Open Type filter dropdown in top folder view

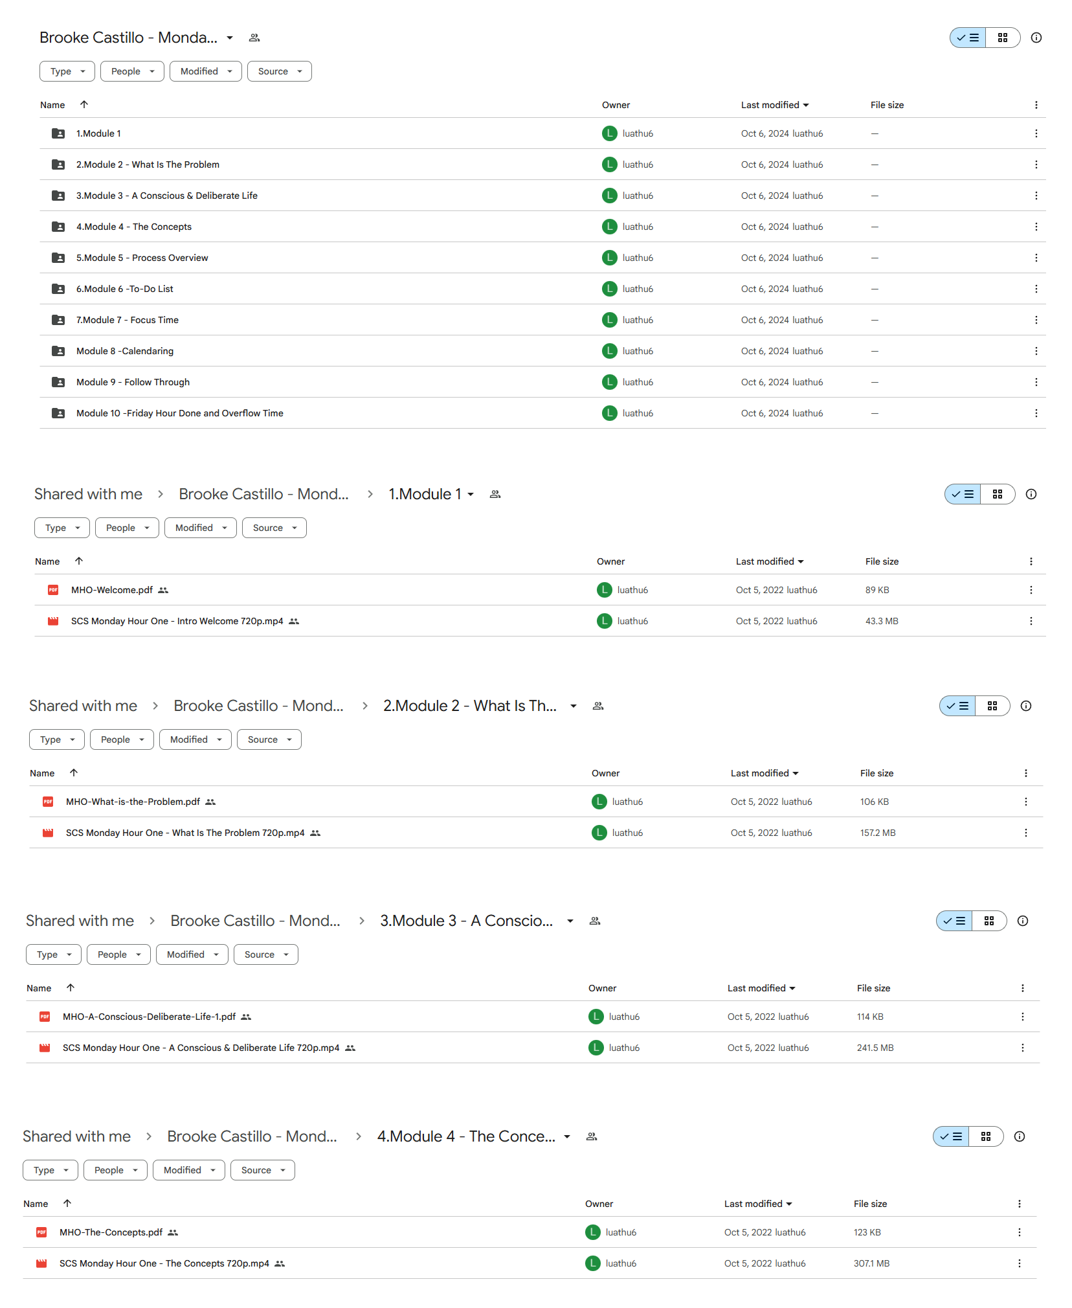[67, 71]
